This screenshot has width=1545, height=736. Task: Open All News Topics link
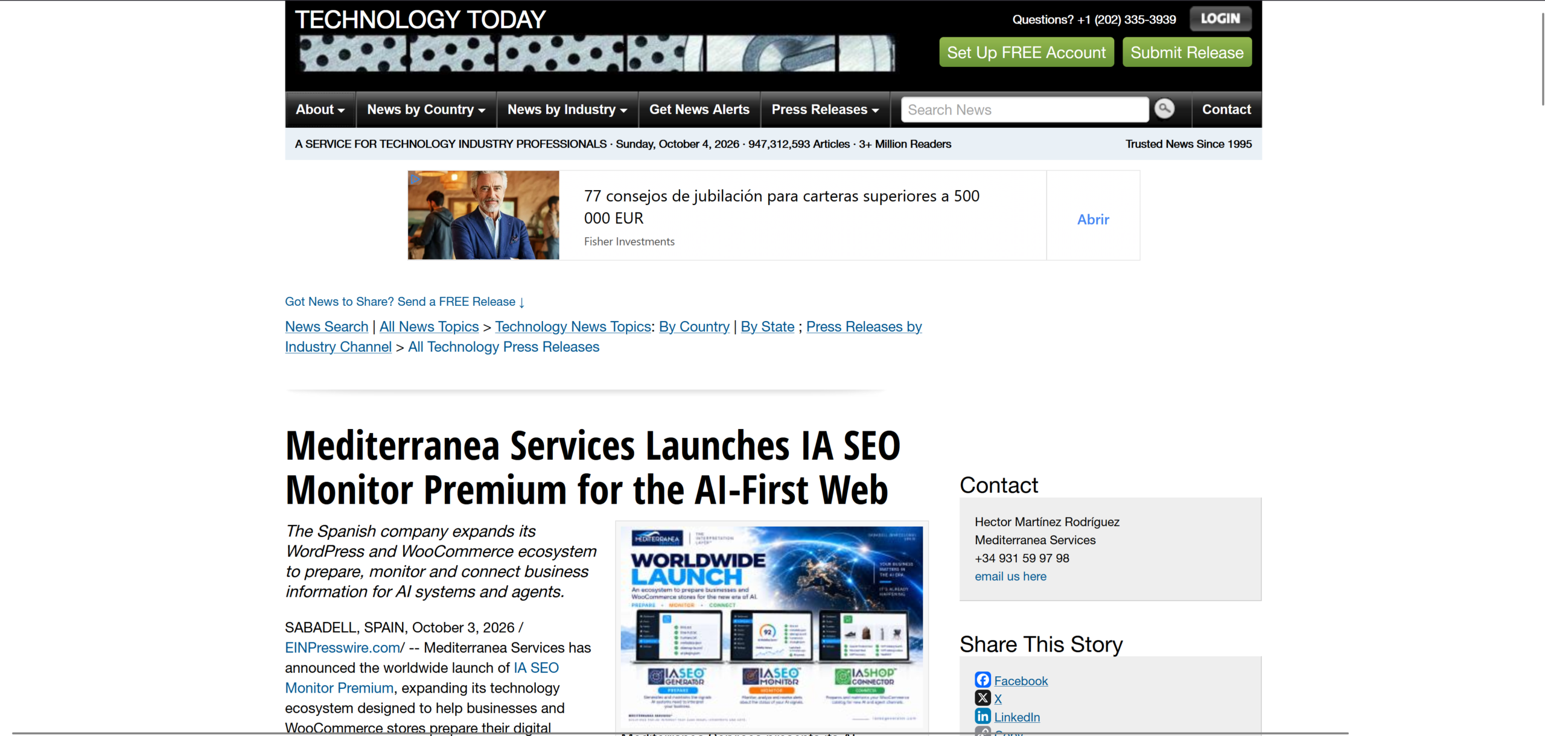click(428, 326)
